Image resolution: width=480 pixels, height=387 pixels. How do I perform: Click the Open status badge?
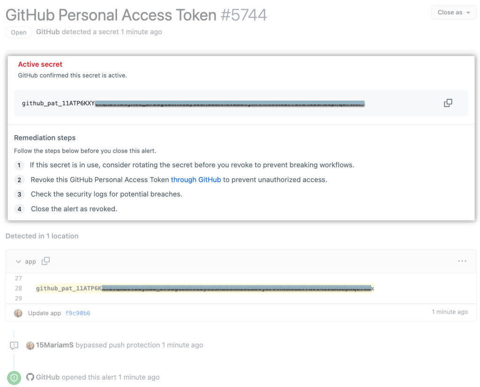pos(18,32)
